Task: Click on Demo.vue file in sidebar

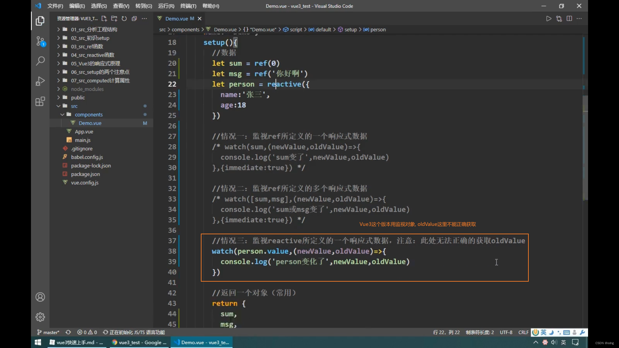Action: (90, 123)
